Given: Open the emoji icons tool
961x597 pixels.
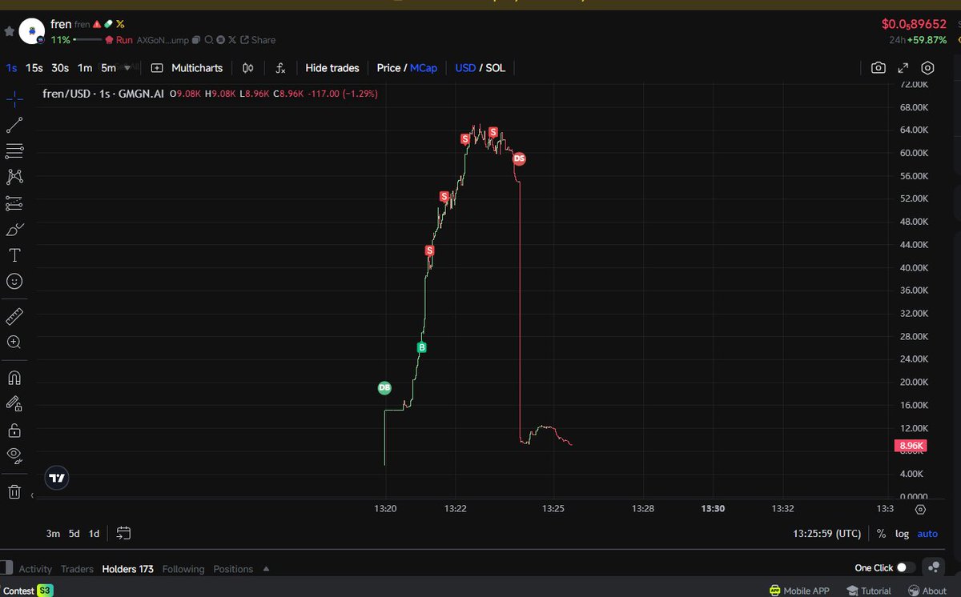Looking at the screenshot, I should pos(14,282).
